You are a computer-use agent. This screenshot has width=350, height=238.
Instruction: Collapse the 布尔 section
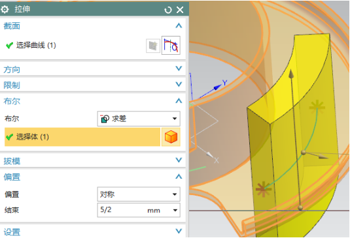pos(179,101)
